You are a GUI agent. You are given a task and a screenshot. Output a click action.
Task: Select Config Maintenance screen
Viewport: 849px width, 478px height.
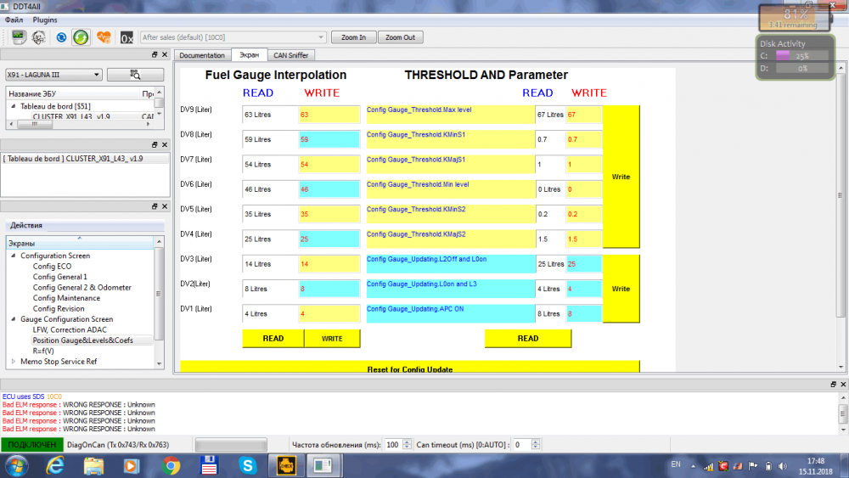pos(66,298)
